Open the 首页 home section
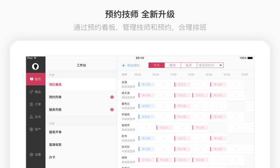 (35, 79)
